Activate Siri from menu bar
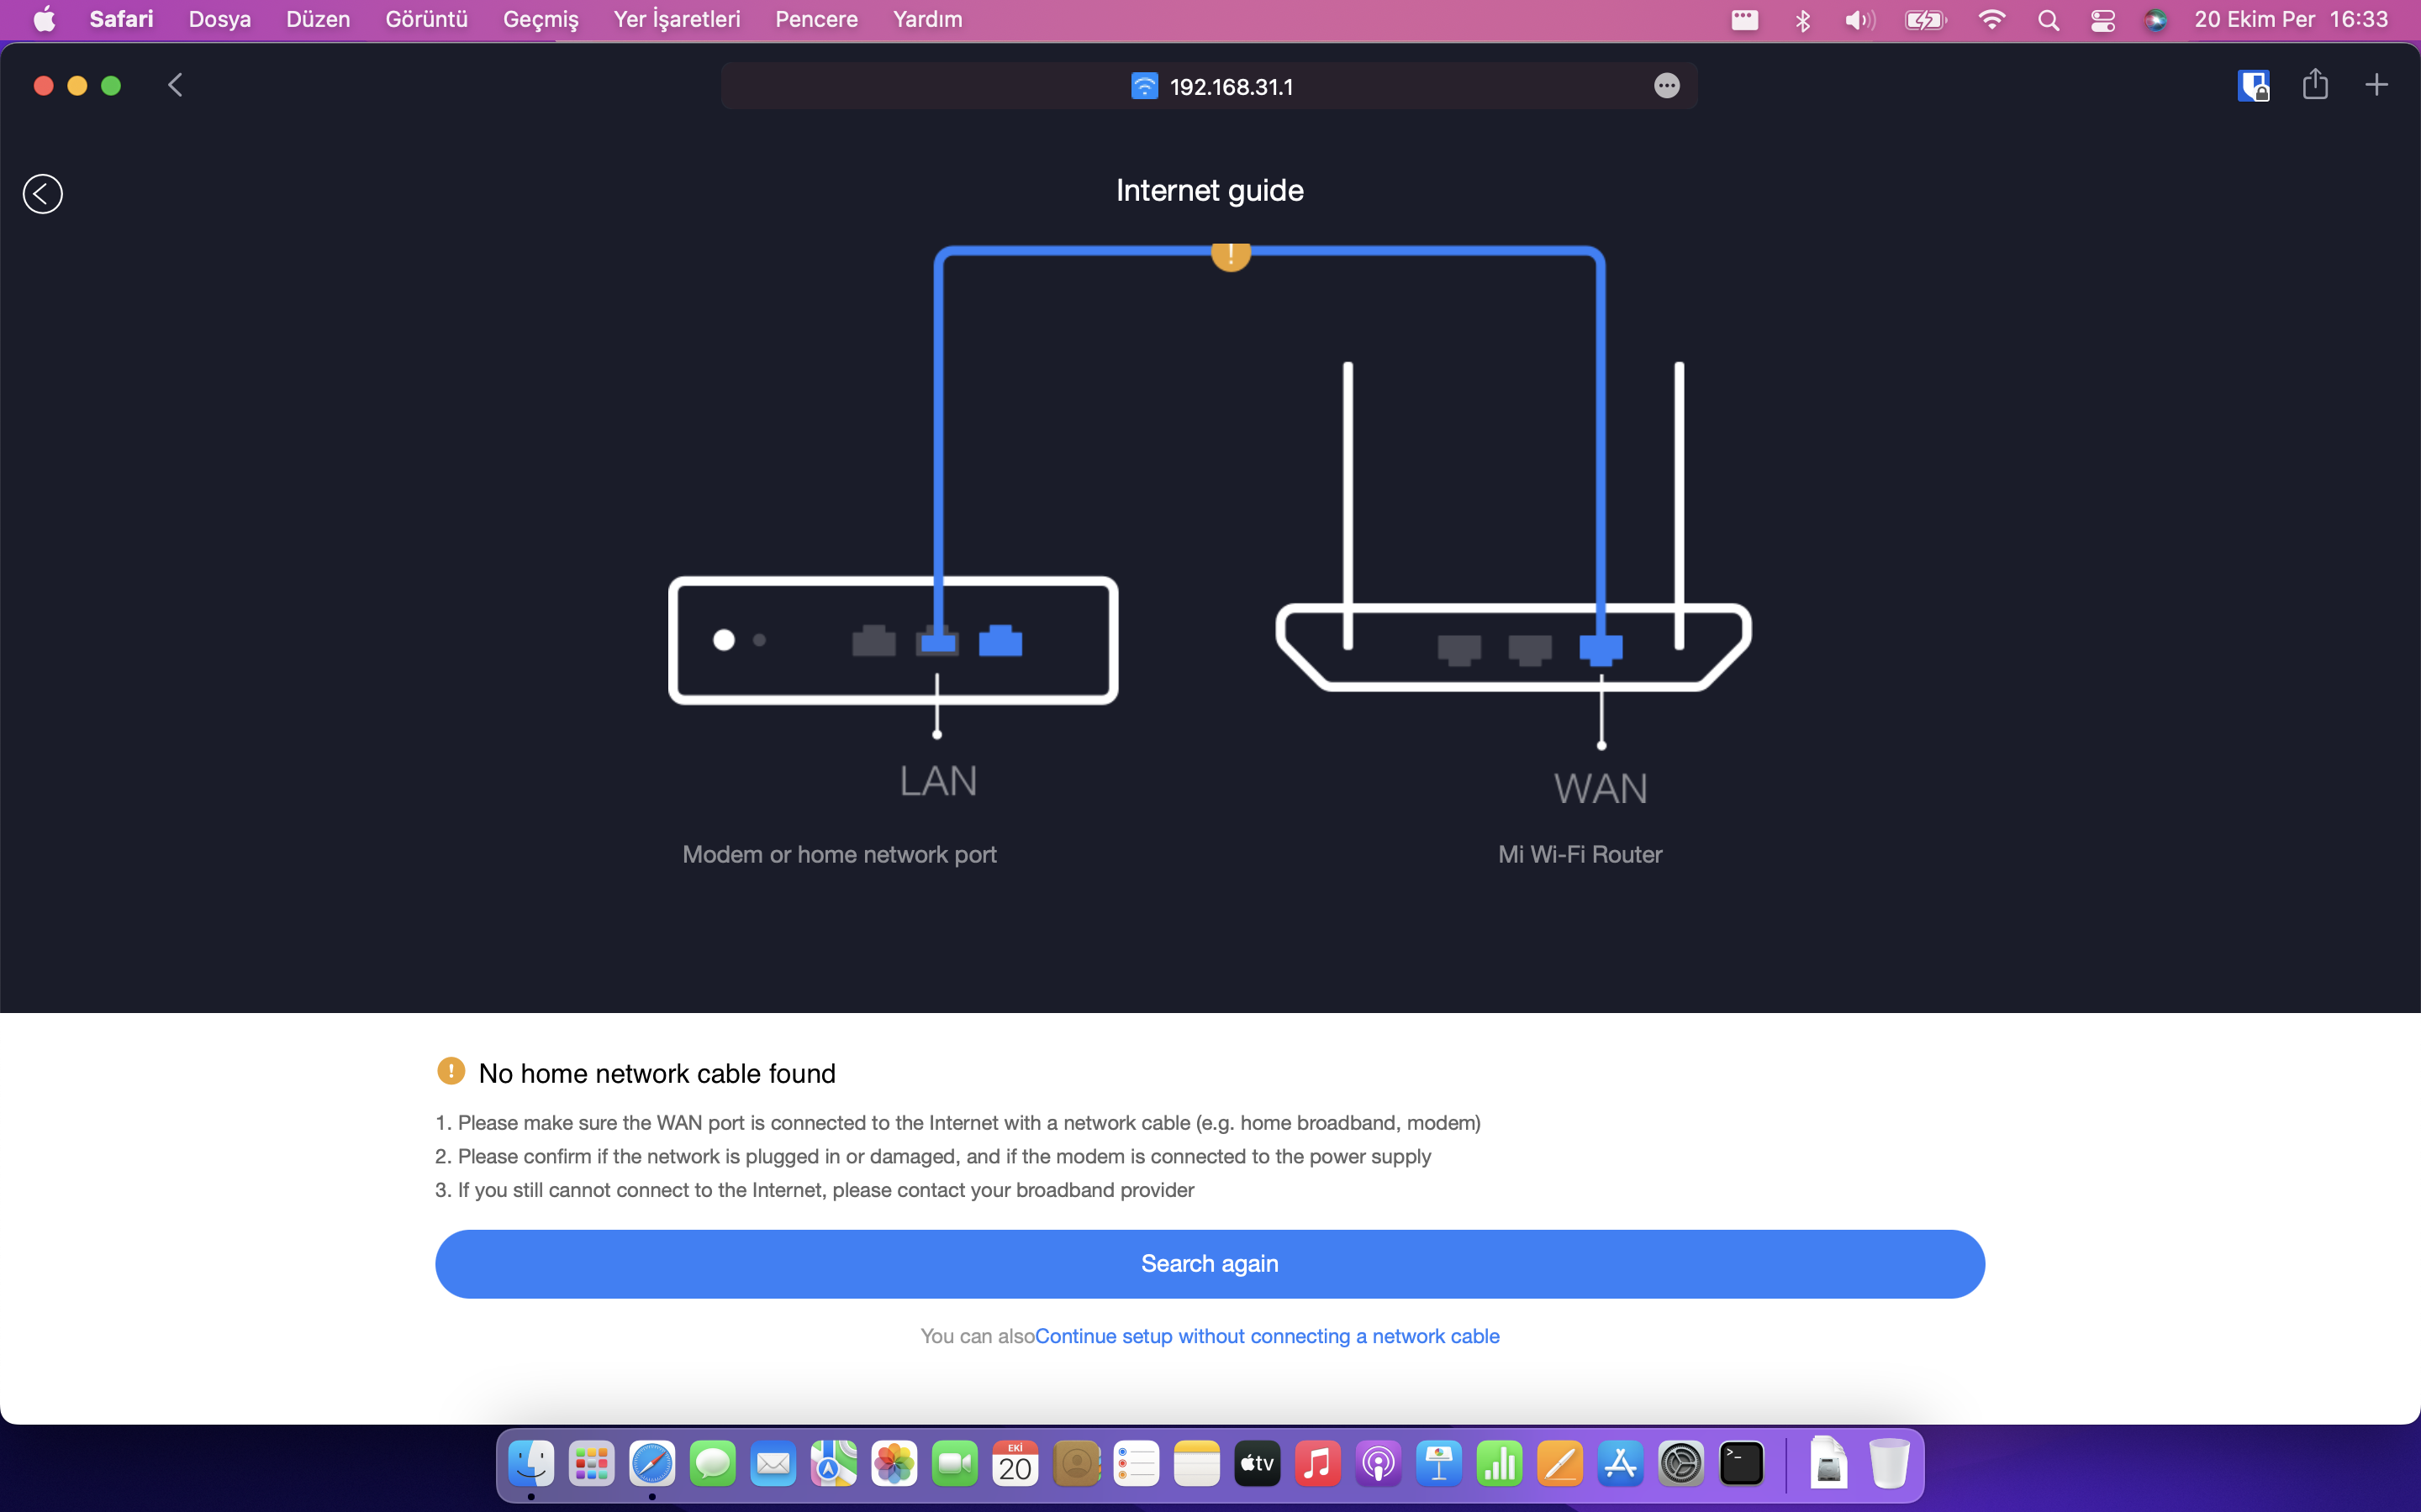 coord(2156,20)
